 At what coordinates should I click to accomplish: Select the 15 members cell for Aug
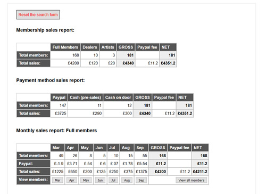[x=127, y=156]
